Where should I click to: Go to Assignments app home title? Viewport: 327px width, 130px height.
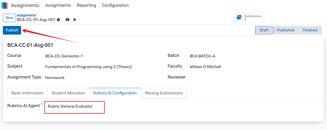tap(25, 5)
